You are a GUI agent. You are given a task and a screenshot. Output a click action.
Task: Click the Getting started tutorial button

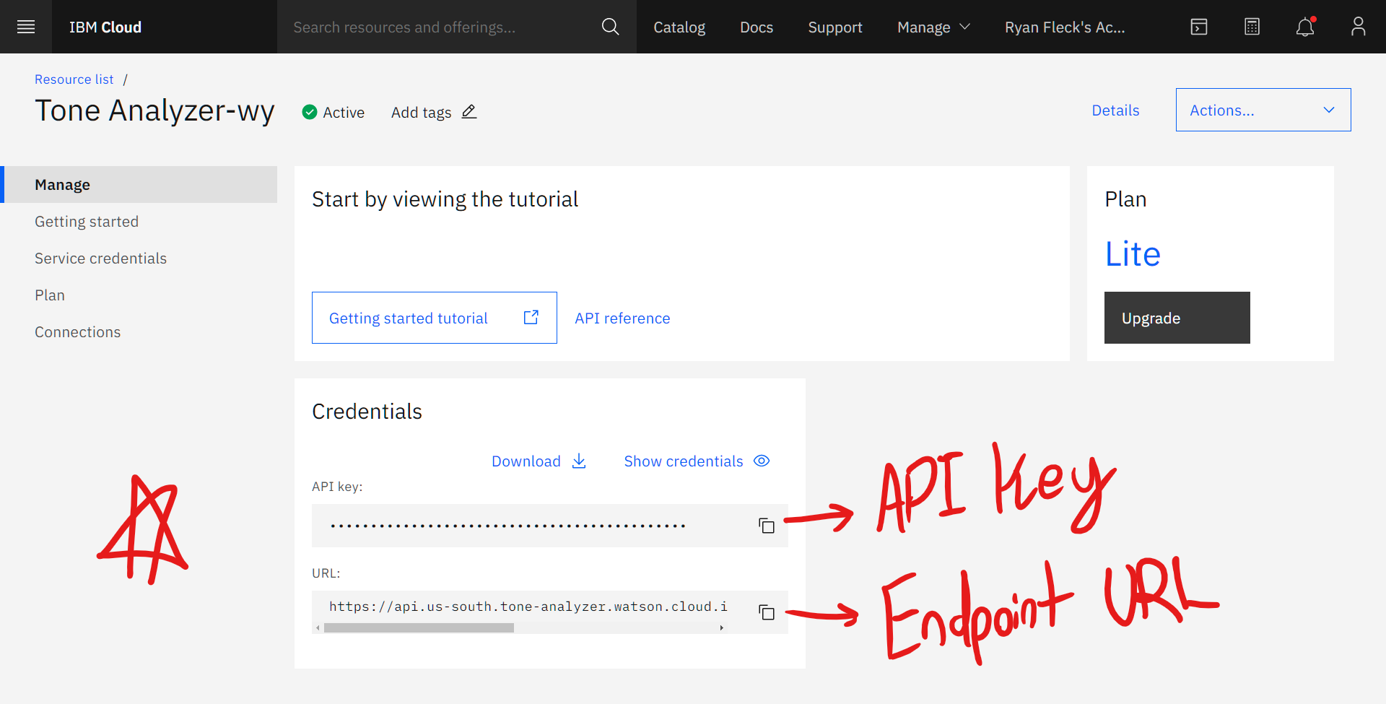(x=435, y=318)
